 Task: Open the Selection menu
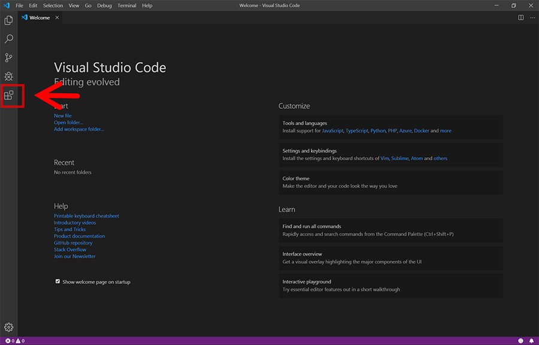click(53, 5)
